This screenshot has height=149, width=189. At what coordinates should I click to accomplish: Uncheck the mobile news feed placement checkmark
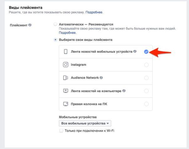coord(146,52)
